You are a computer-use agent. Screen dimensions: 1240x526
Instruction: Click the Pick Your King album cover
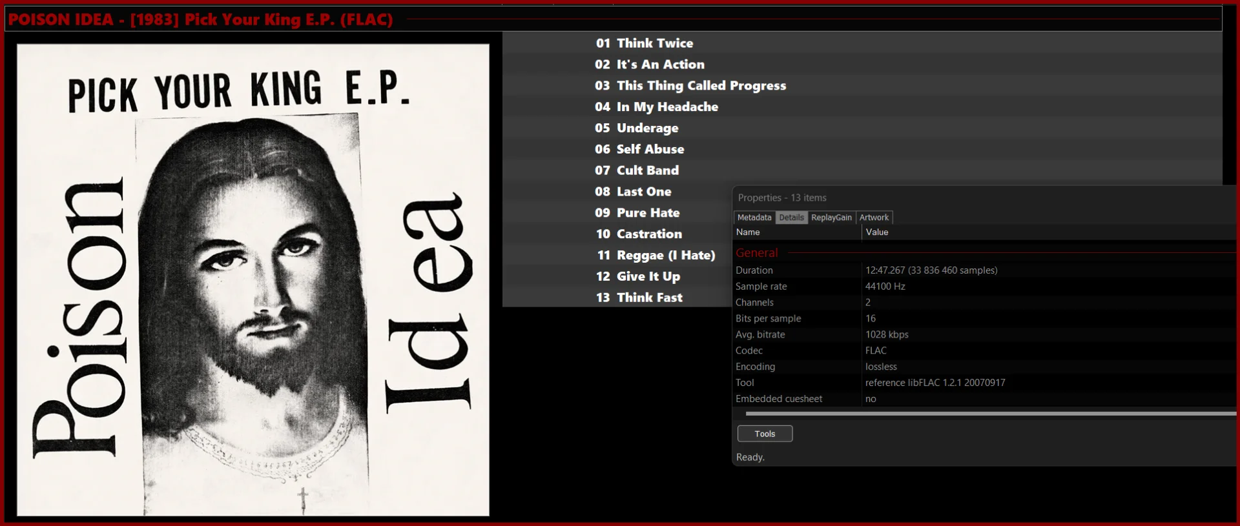click(x=253, y=279)
